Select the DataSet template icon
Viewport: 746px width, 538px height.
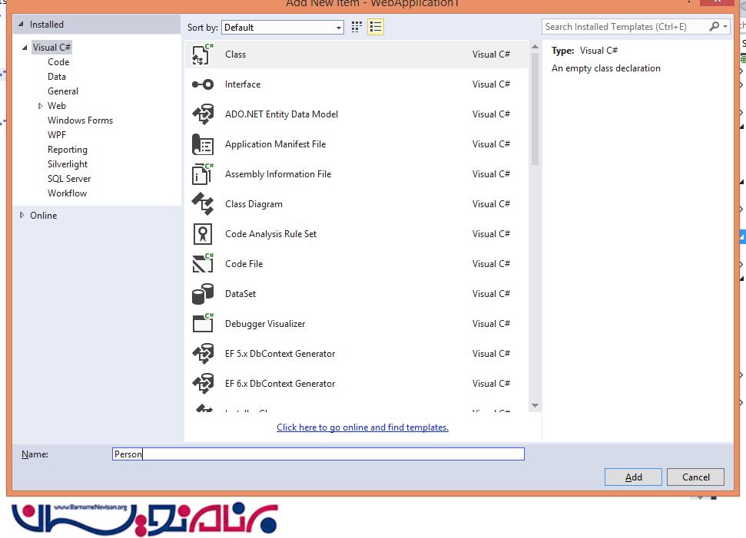click(203, 294)
